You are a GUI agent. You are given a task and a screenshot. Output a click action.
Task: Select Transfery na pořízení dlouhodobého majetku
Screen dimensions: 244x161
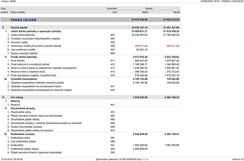coord(35,39)
